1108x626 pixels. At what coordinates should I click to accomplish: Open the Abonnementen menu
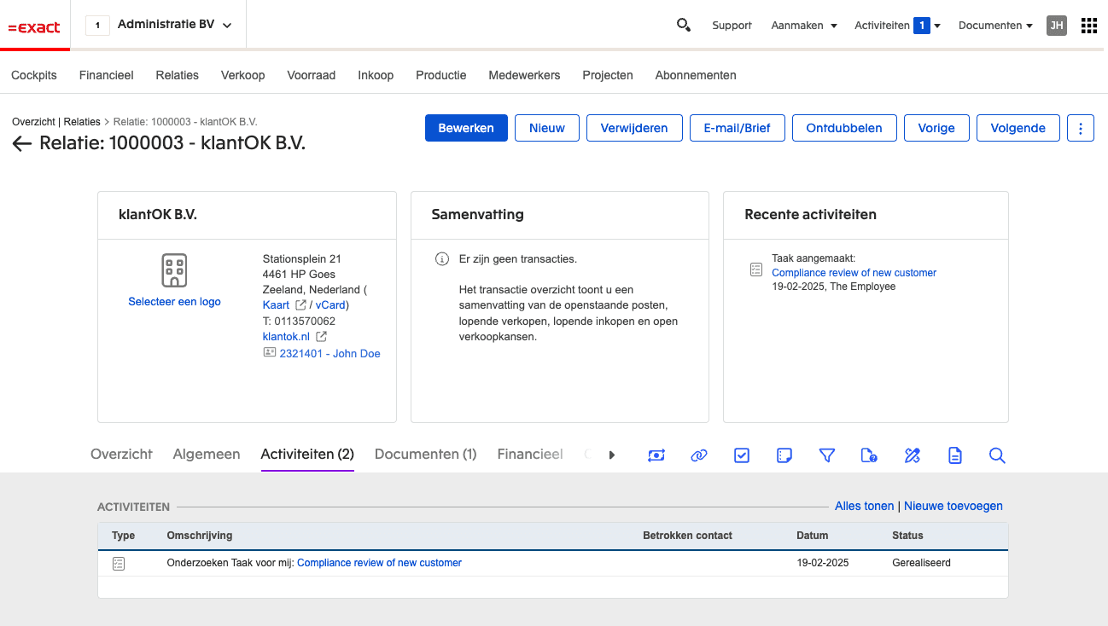[696, 75]
